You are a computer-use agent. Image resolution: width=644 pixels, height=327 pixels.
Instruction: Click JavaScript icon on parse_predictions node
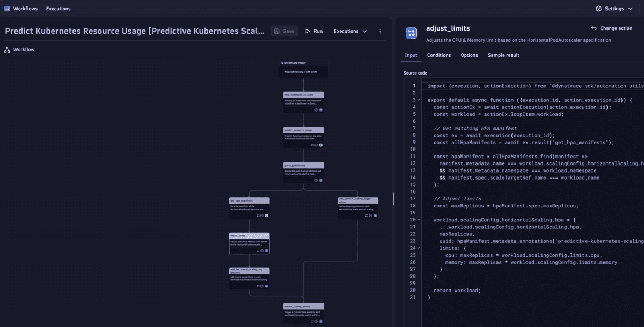pyautogui.click(x=321, y=180)
